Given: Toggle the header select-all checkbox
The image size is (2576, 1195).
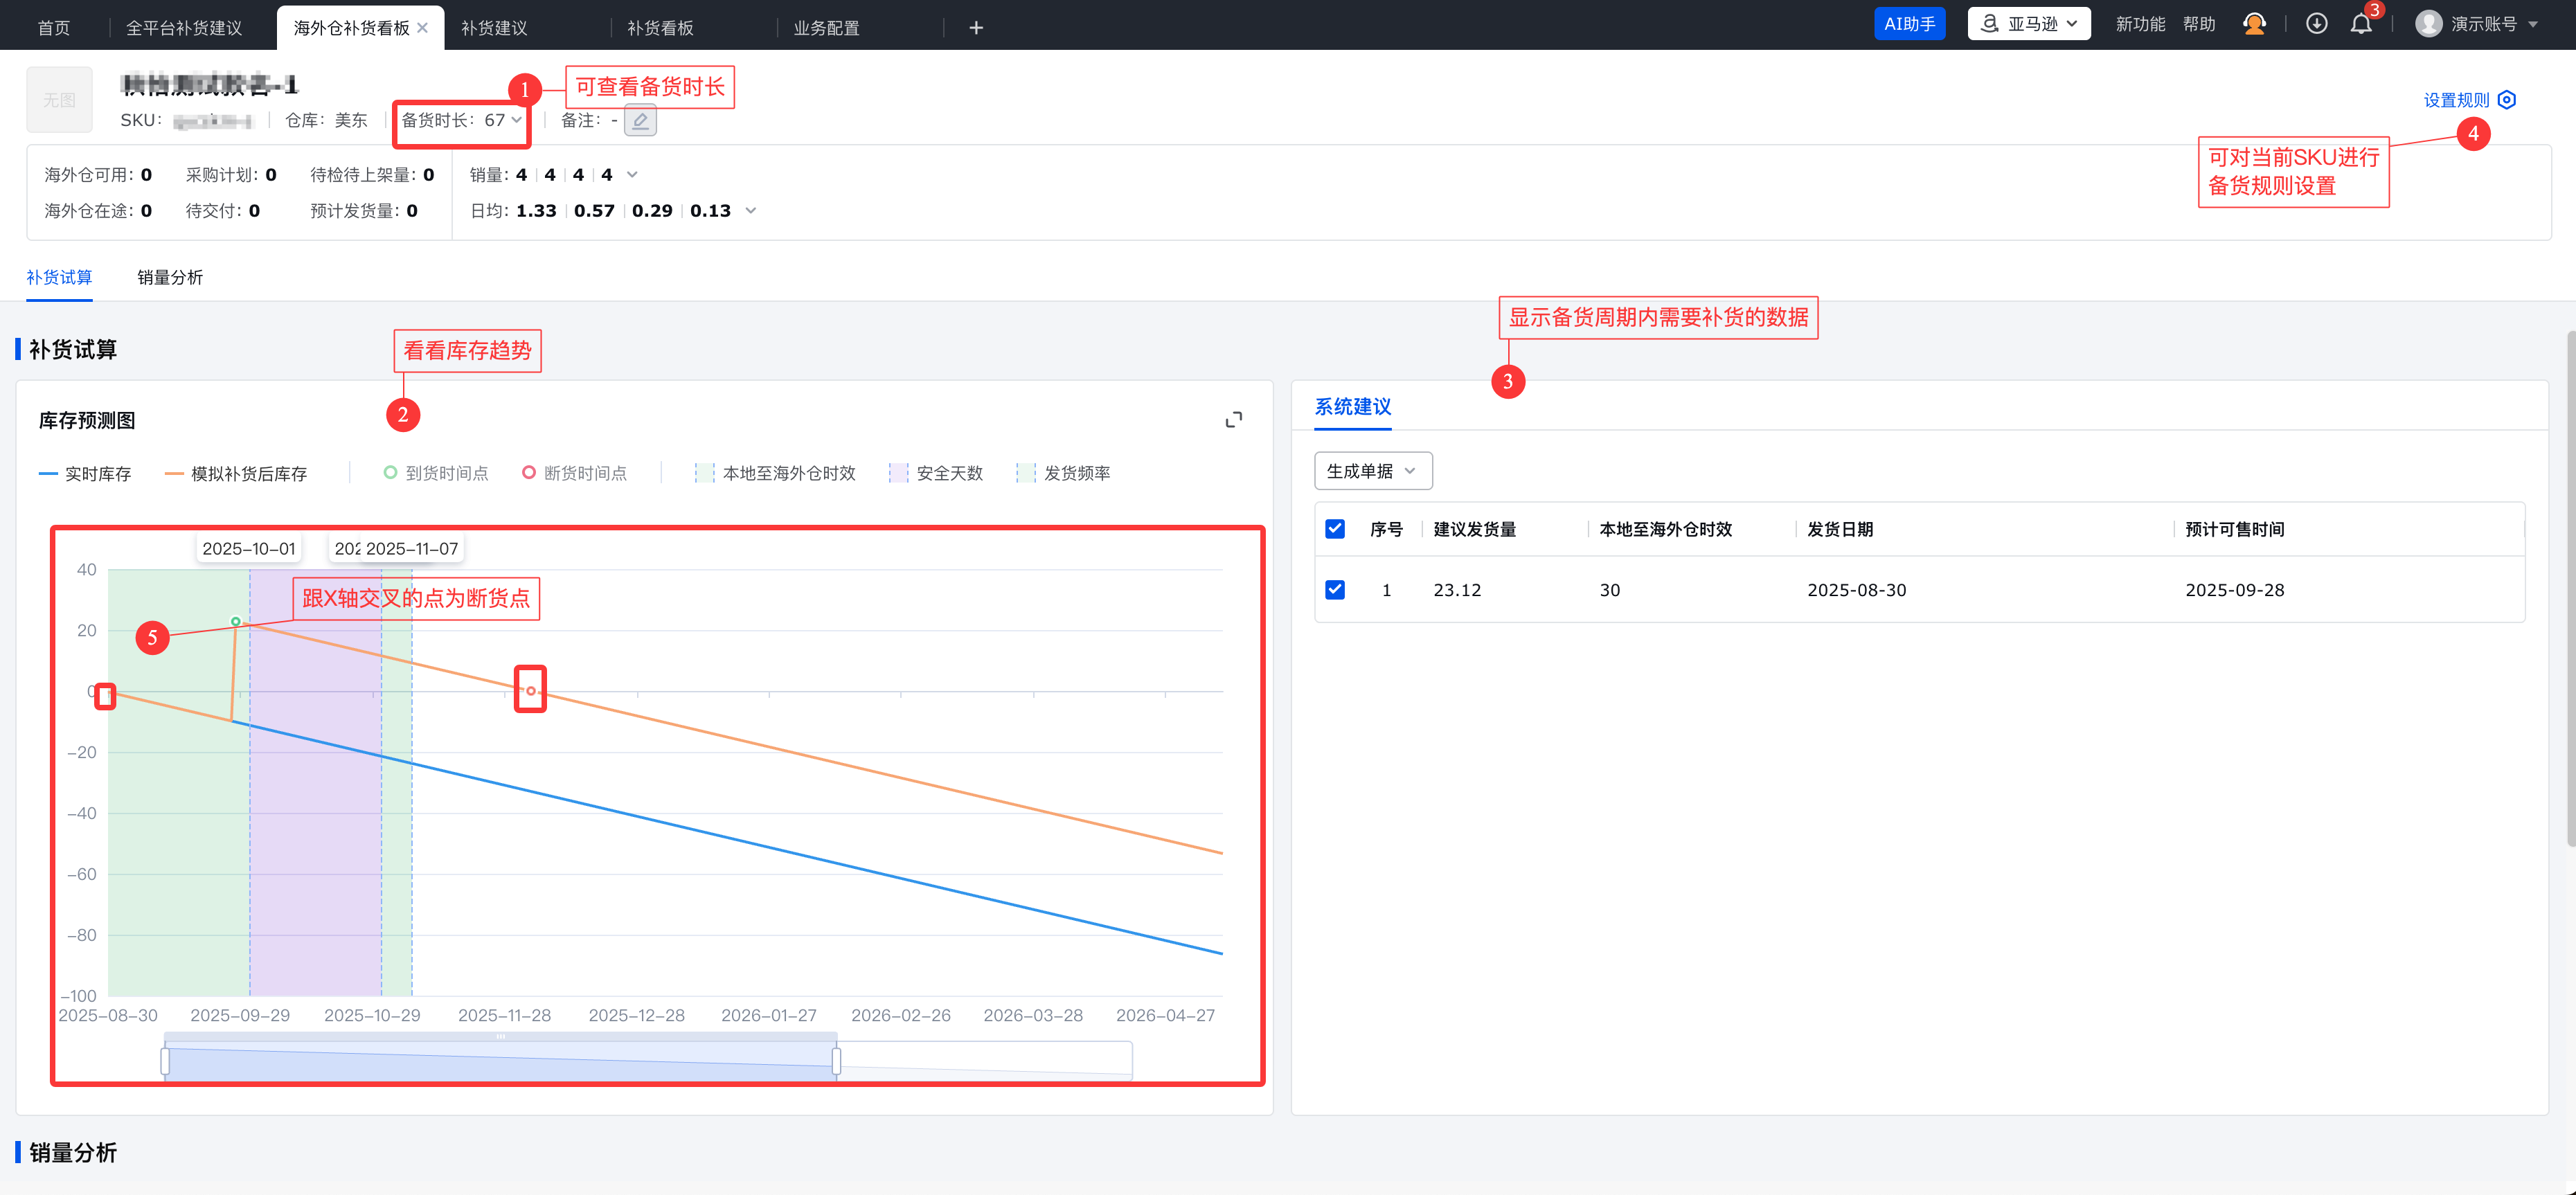Looking at the screenshot, I should coord(1335,529).
